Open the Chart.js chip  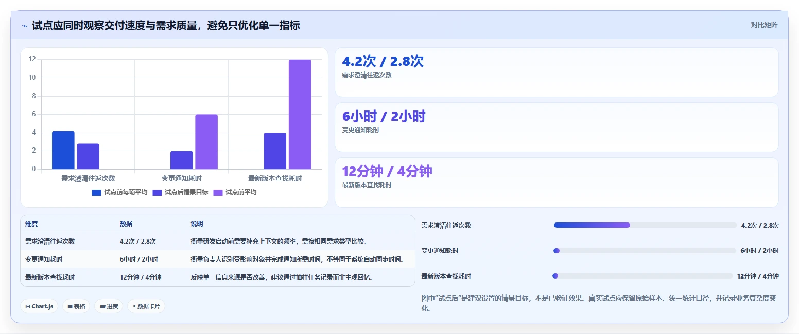39,306
